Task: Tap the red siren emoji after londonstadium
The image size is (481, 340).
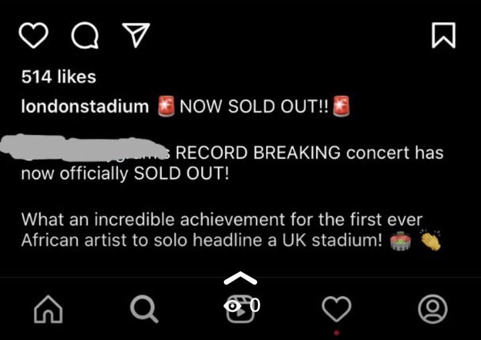Action: tap(166, 106)
